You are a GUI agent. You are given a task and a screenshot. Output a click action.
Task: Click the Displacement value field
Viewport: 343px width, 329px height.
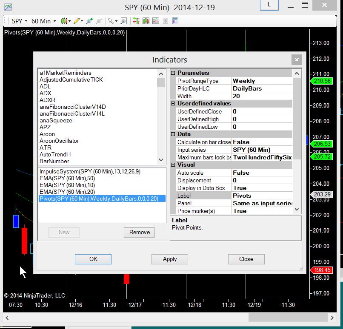pyautogui.click(x=262, y=180)
